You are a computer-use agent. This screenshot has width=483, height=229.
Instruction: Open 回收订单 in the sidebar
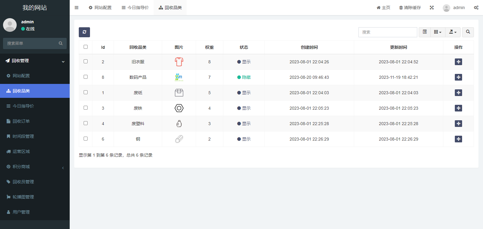coord(21,121)
